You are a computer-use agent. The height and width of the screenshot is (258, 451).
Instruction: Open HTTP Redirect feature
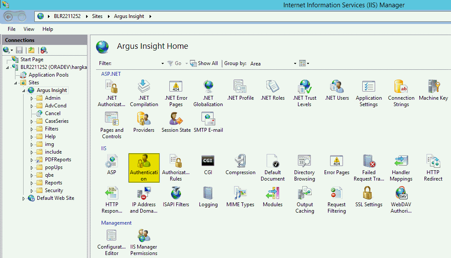click(x=433, y=168)
